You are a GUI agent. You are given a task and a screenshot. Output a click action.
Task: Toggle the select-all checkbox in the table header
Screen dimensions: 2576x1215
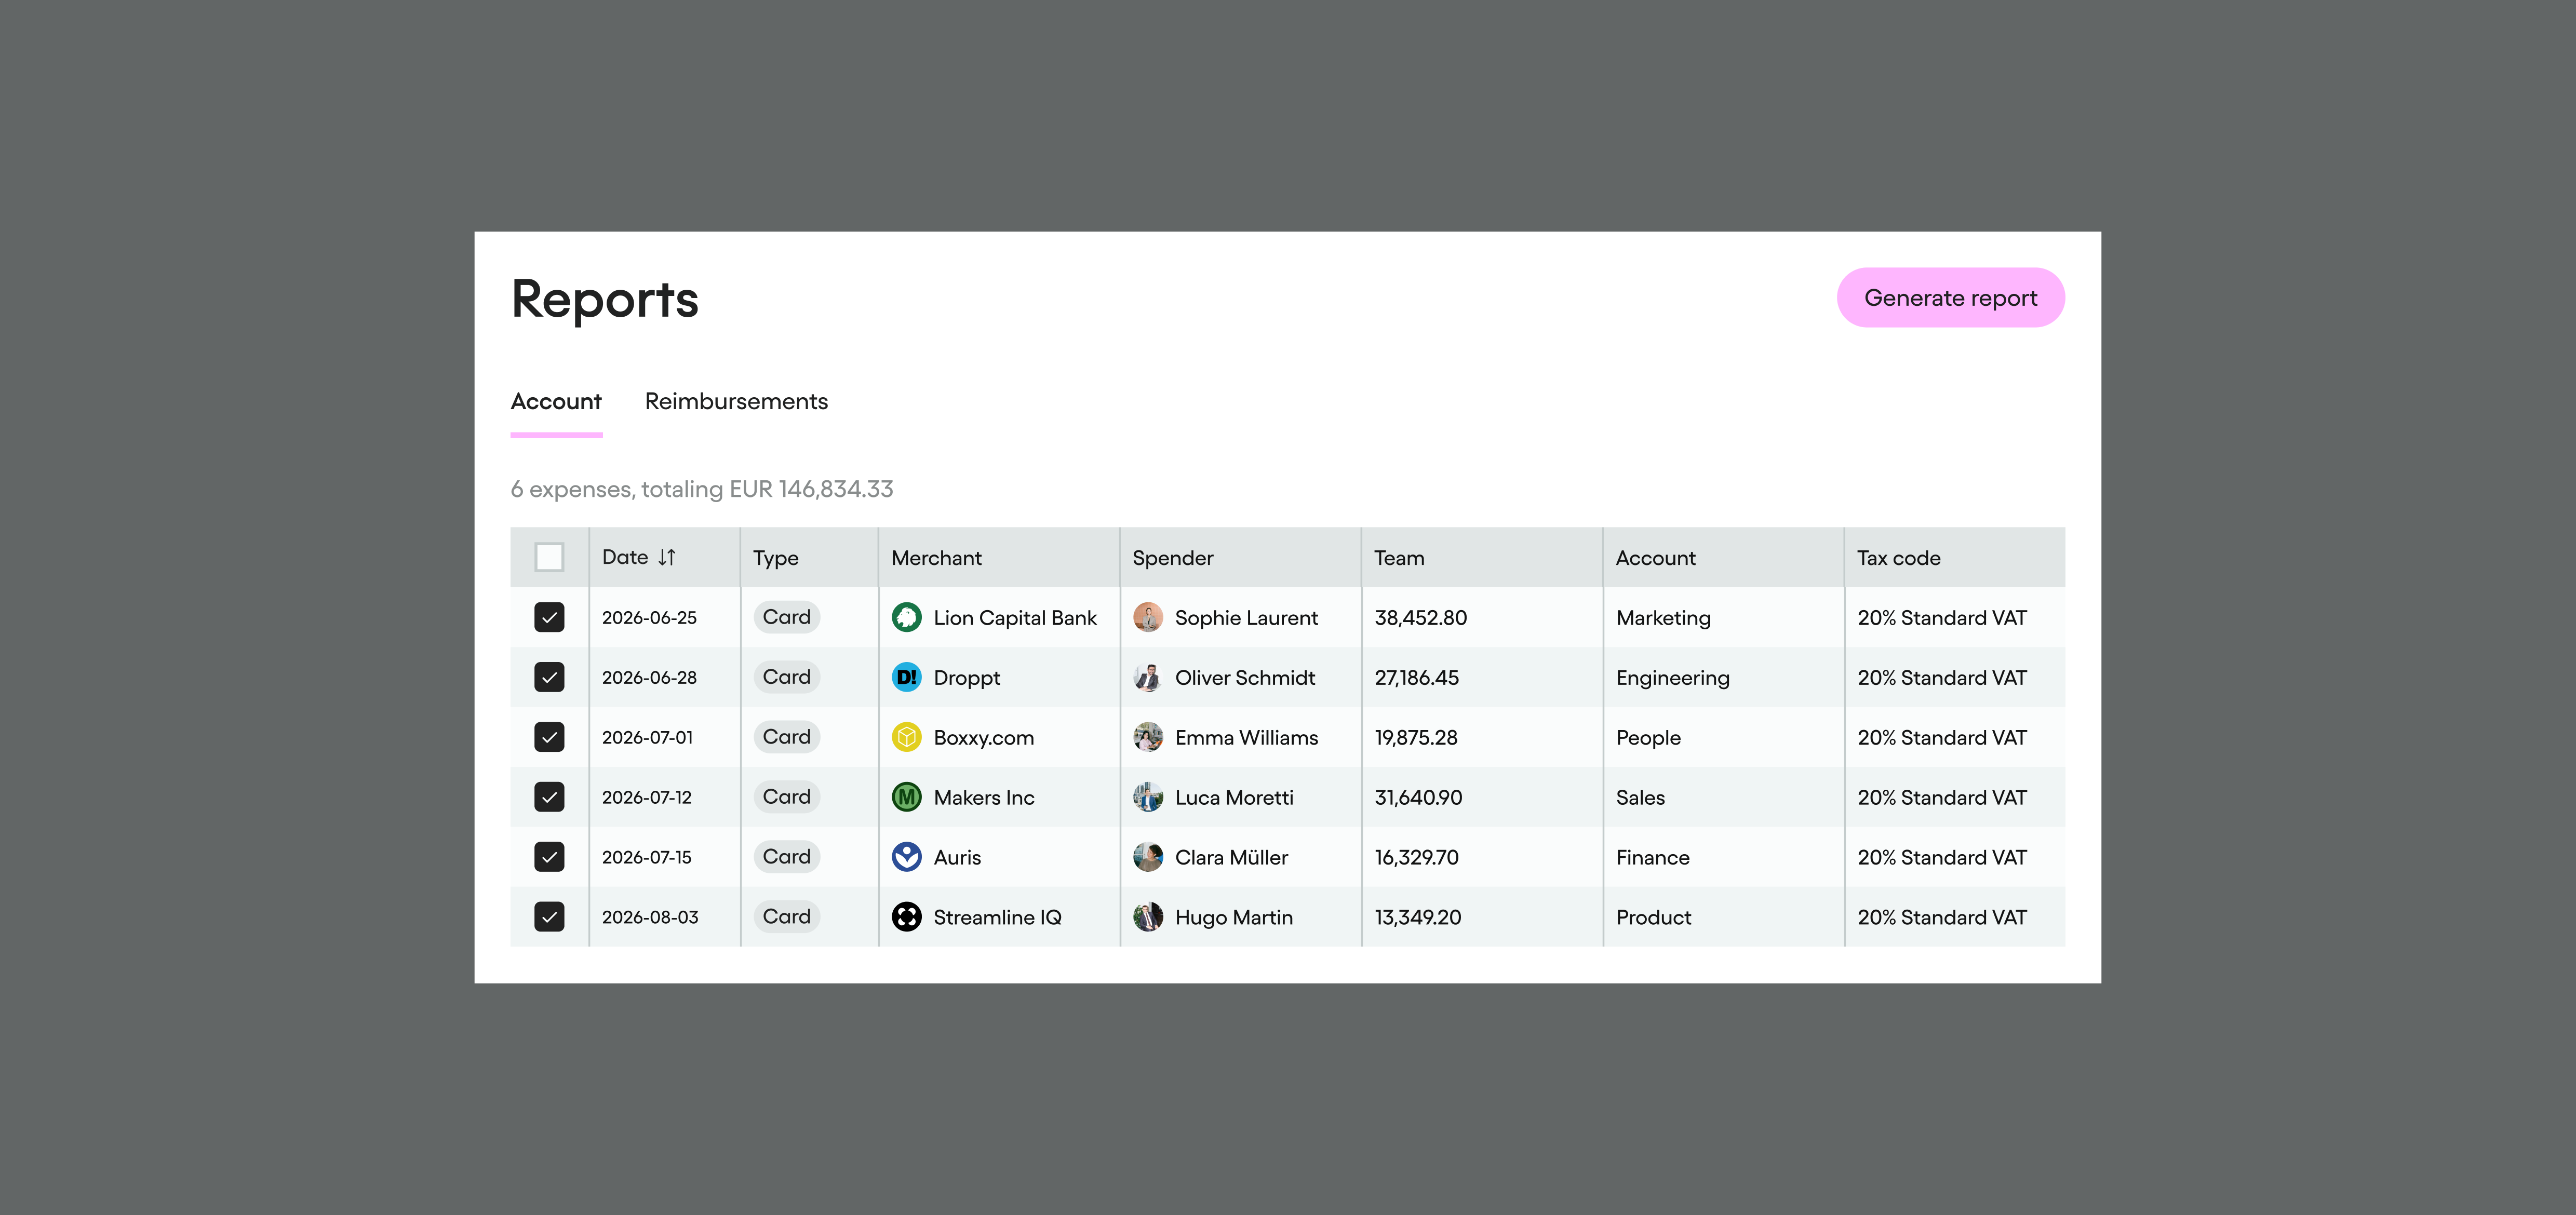click(x=549, y=557)
